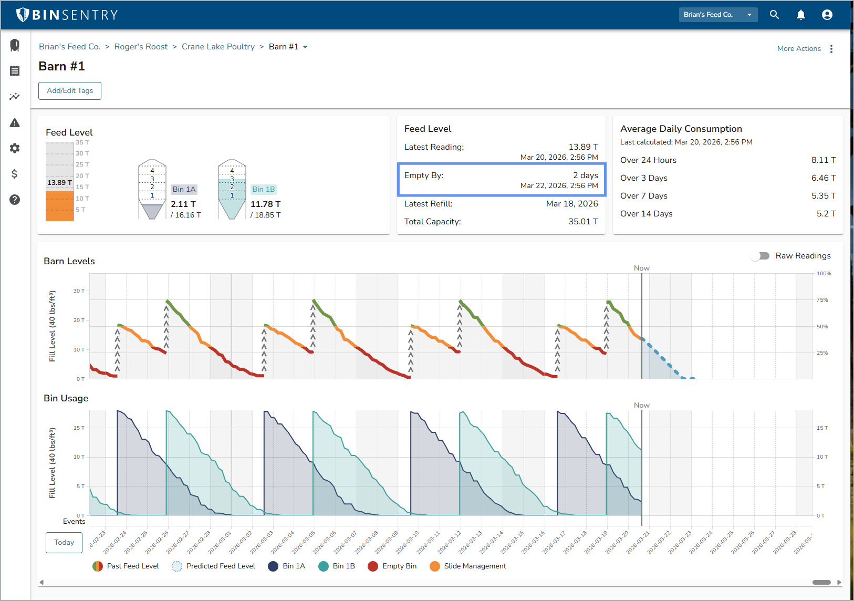Open the analytics trend chart icon
854x601 pixels.
15,97
